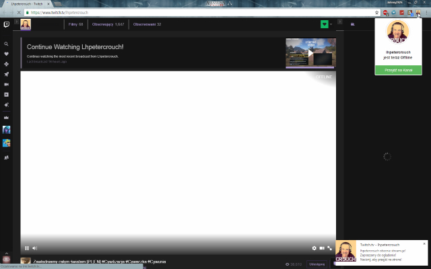Click the Udostępnij button
The height and width of the screenshot is (269, 431).
(x=317, y=264)
